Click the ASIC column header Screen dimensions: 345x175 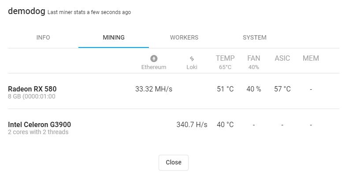[x=282, y=58]
